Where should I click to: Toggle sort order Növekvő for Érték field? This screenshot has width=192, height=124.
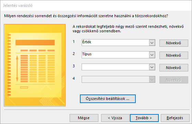173,43
